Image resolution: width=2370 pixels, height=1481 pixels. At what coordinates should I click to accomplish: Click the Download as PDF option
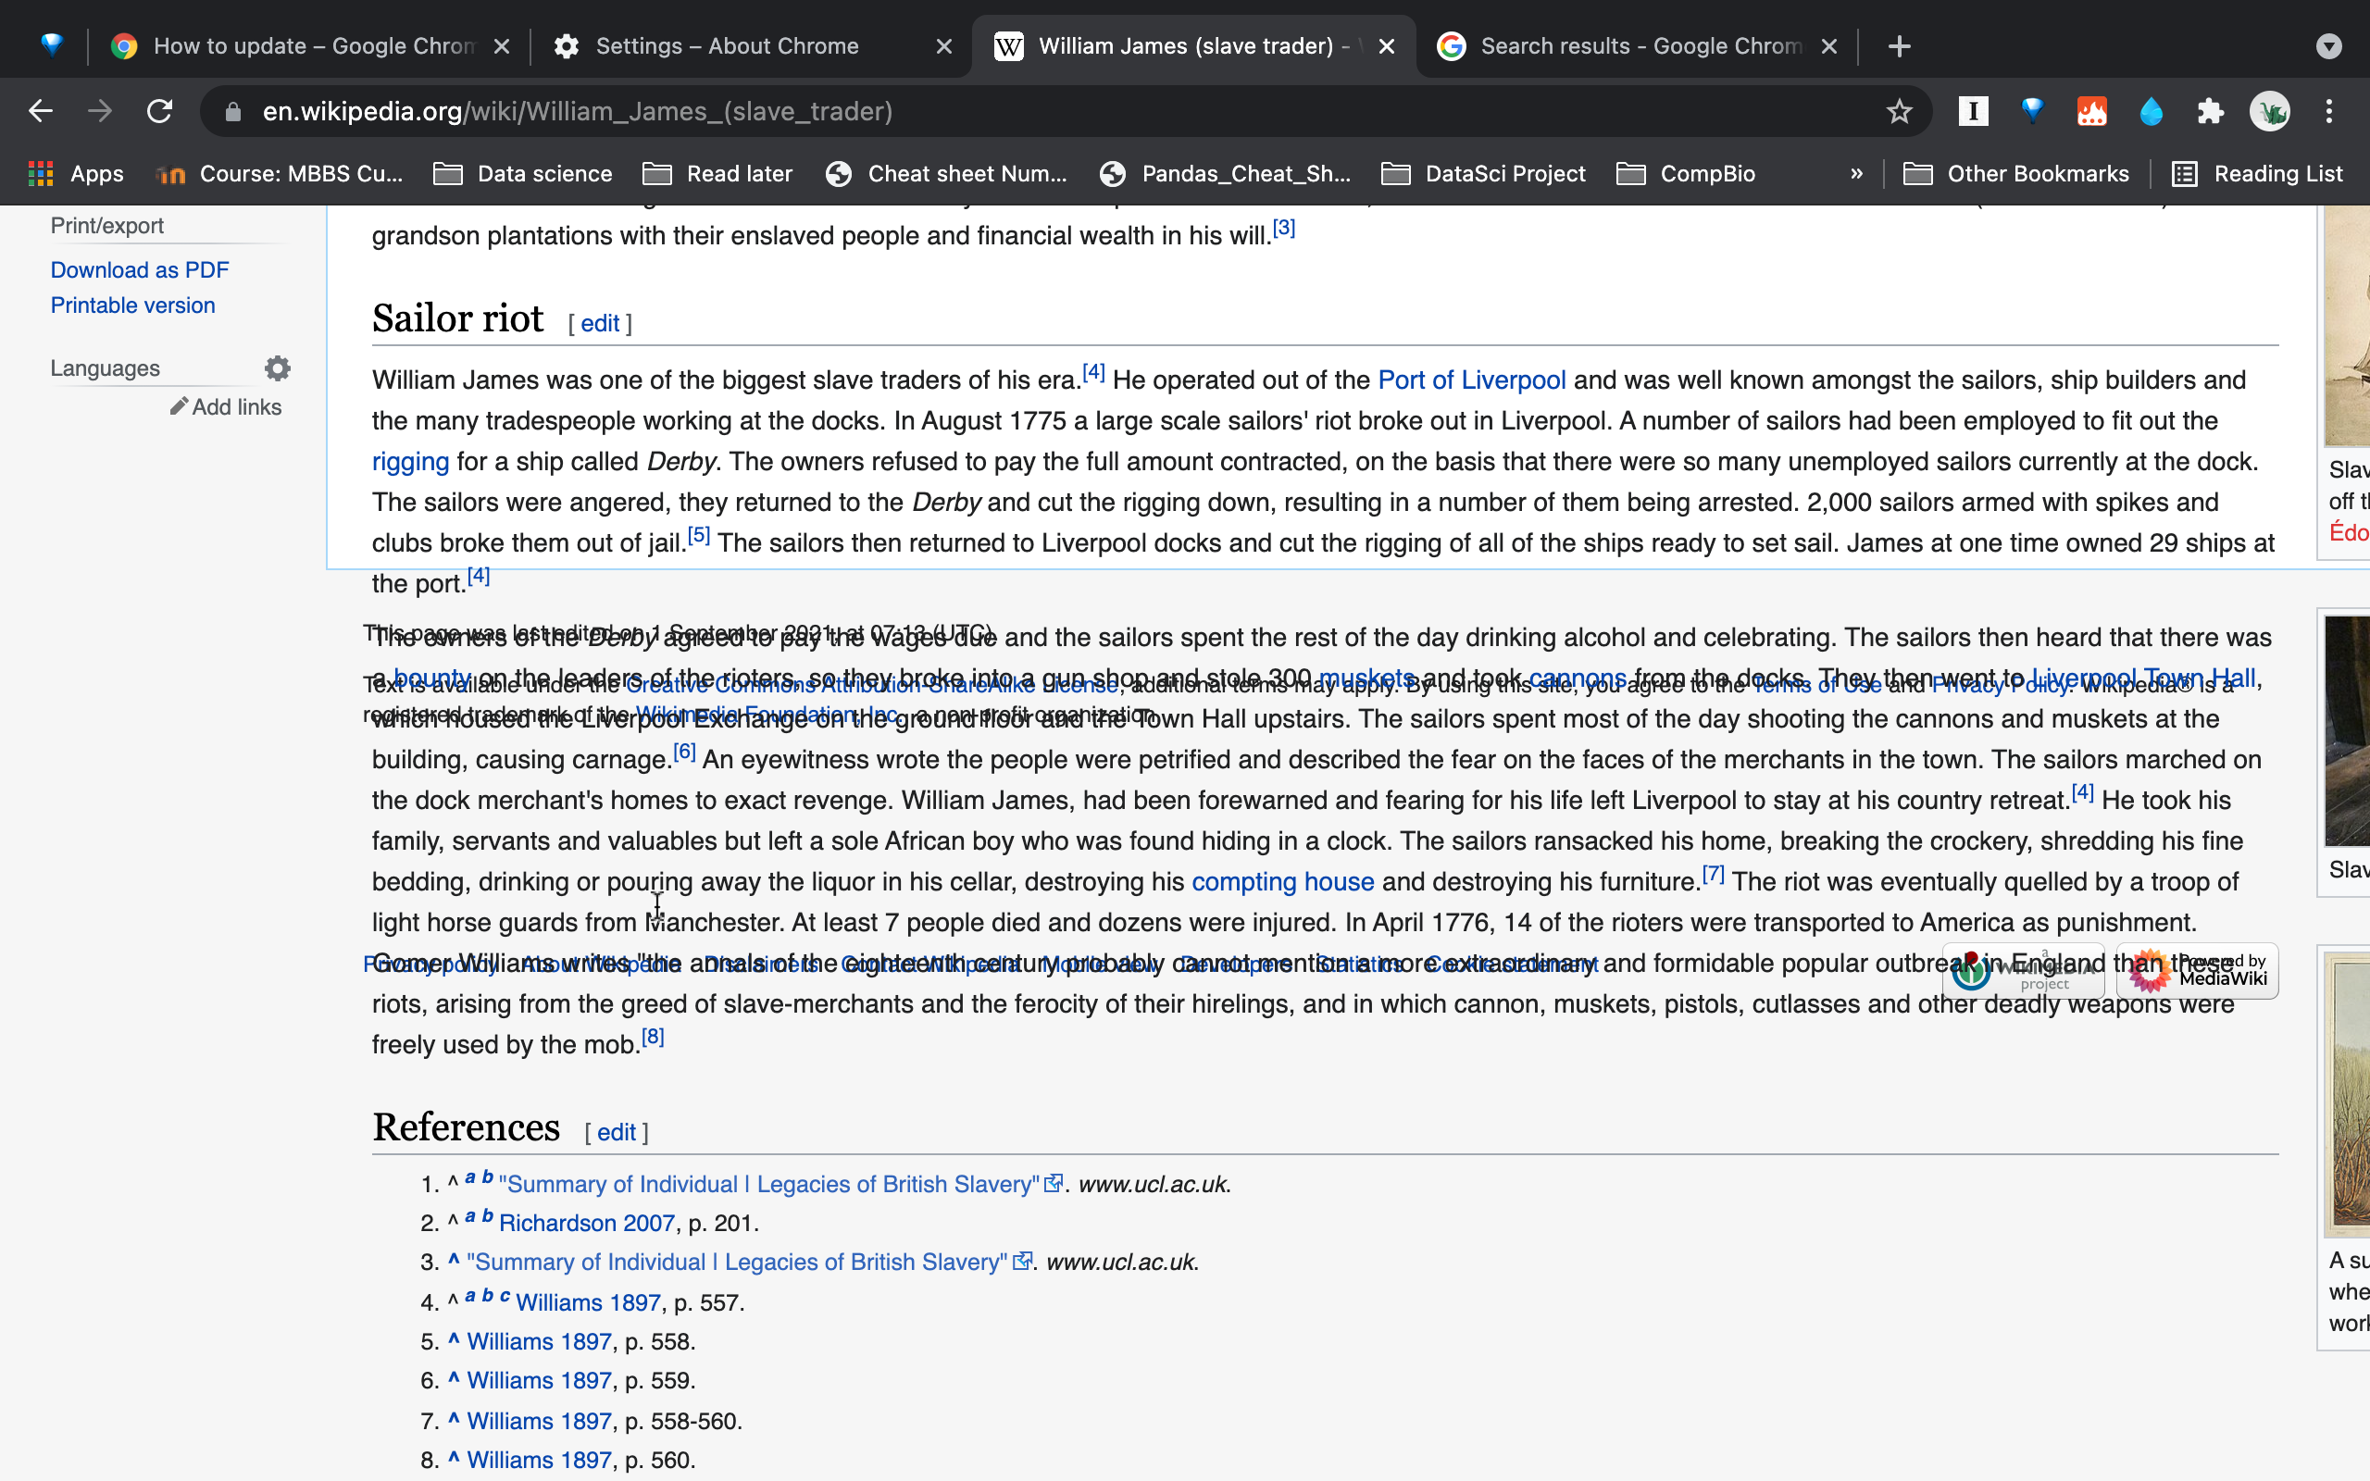click(142, 269)
